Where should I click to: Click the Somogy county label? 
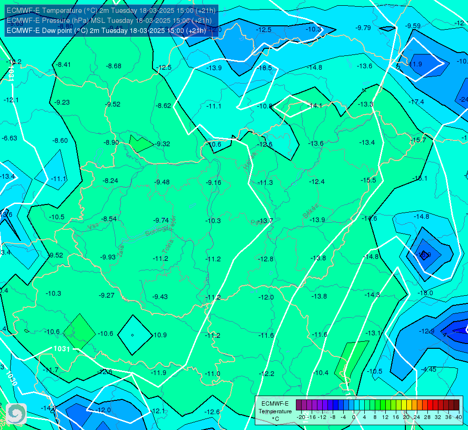[x=156, y=231]
